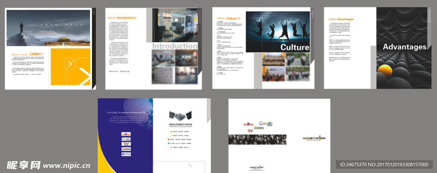Click the handshake graphic above the Chinese slogan
The width and height of the screenshot is (437, 173).
pos(181,115)
